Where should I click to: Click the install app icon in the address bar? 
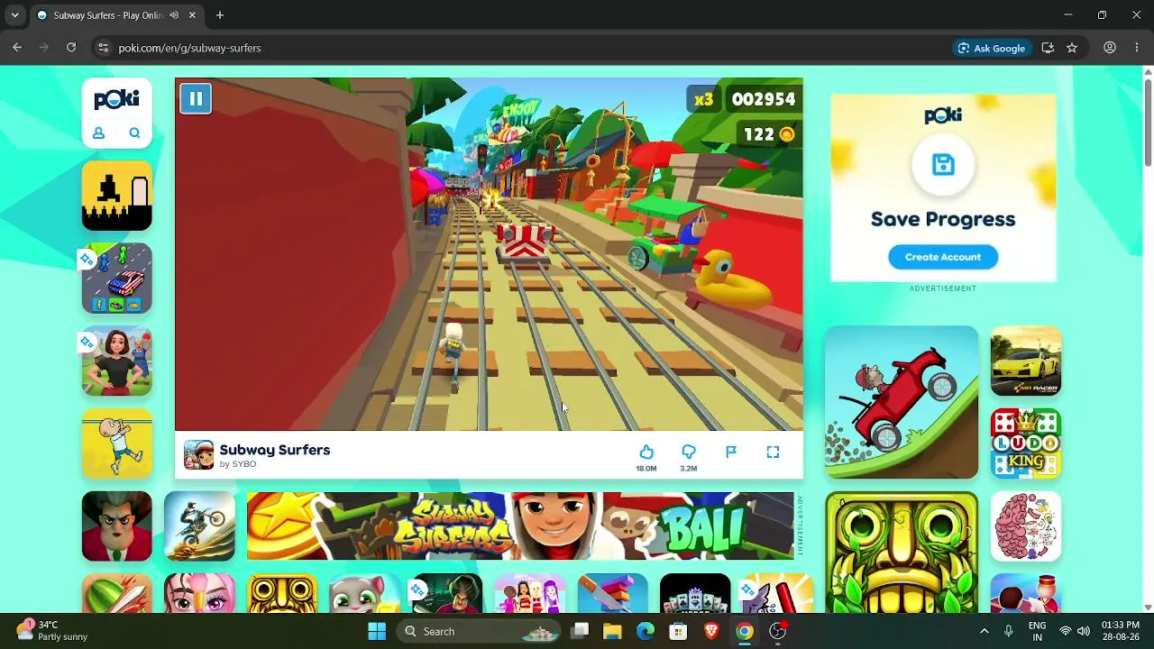point(1048,48)
